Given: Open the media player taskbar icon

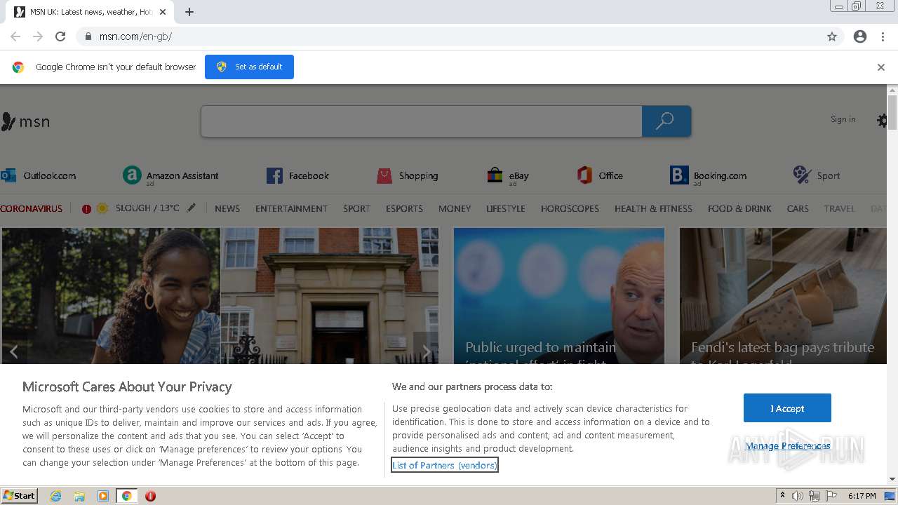Looking at the screenshot, I should [x=103, y=496].
